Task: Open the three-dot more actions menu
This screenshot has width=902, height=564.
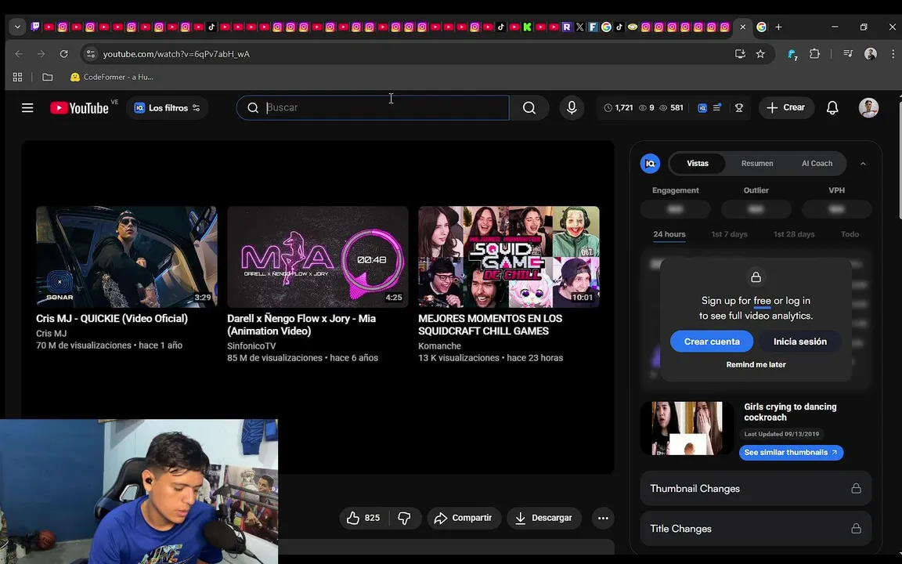Action: coord(603,518)
